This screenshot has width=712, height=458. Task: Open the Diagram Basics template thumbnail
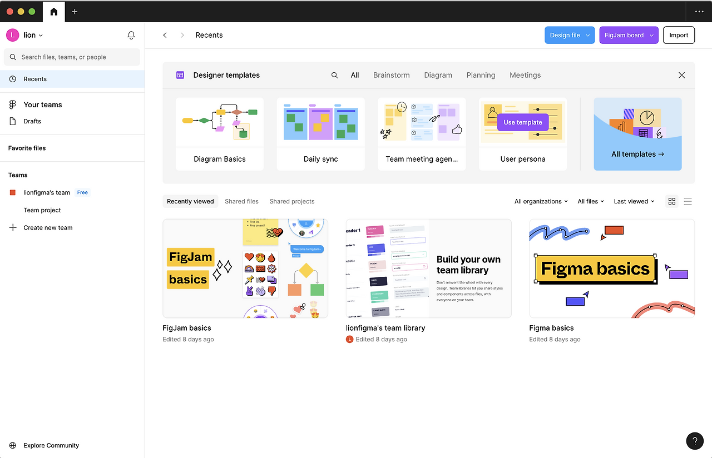[220, 122]
